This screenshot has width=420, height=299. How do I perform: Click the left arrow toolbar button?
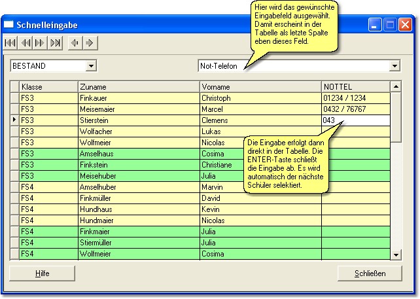(x=75, y=43)
